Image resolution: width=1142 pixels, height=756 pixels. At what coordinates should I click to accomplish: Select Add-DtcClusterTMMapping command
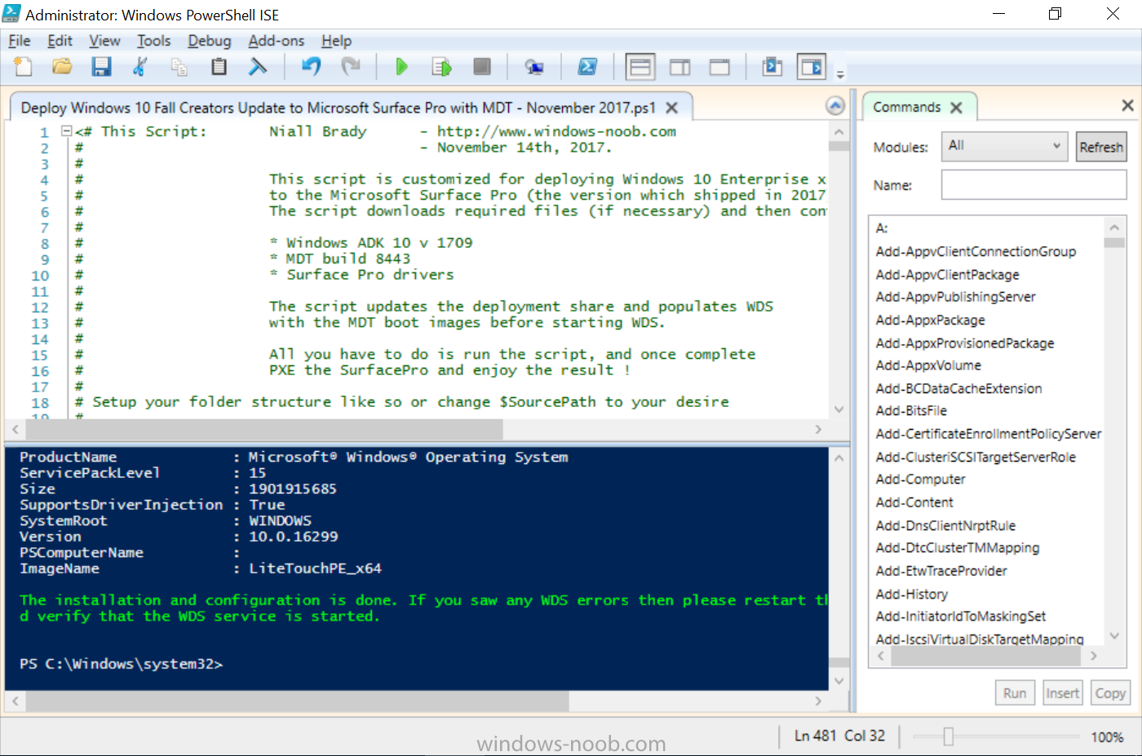(958, 548)
